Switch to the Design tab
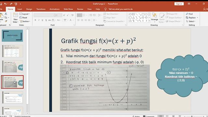The image size is (208, 117). tap(29, 9)
